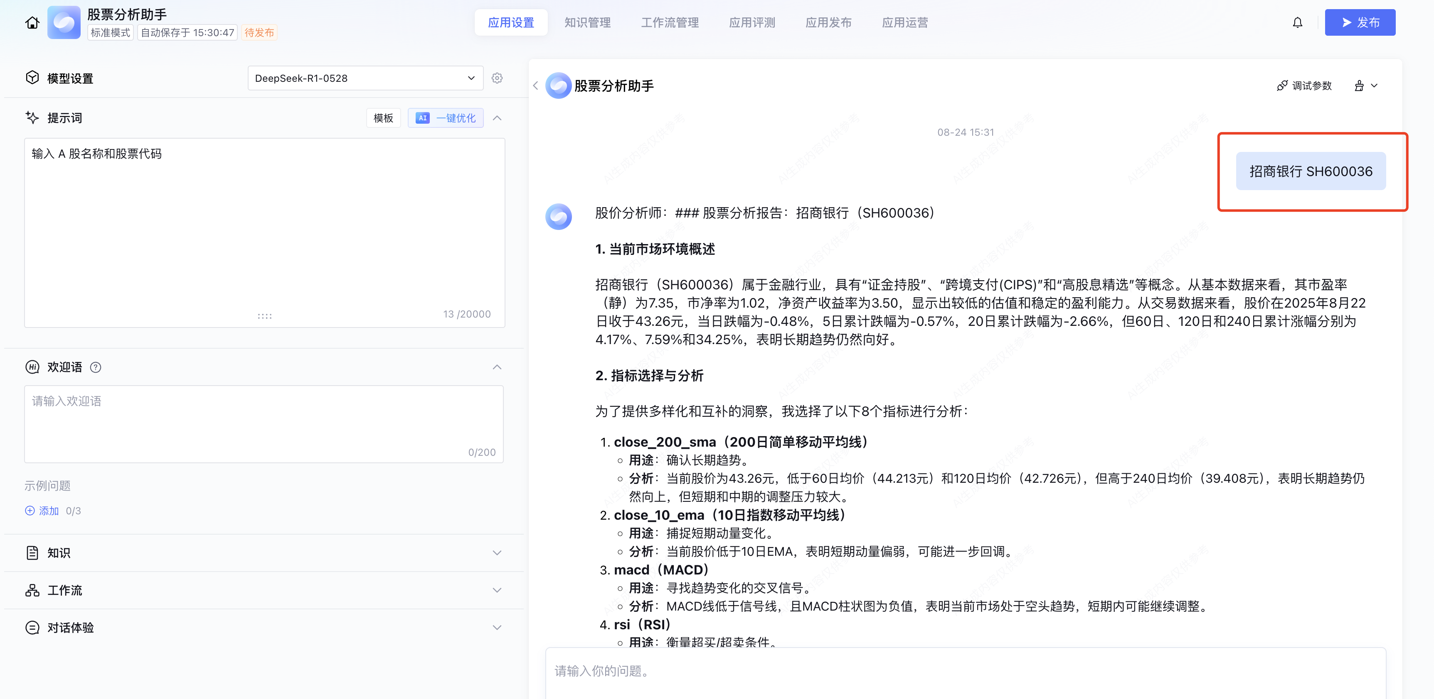Image resolution: width=1434 pixels, height=699 pixels.
Task: Click the home icon
Action: tap(32, 23)
